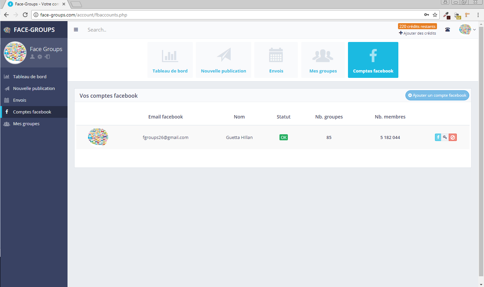
Task: Open the Chrome three-dot menu
Action: 478,15
